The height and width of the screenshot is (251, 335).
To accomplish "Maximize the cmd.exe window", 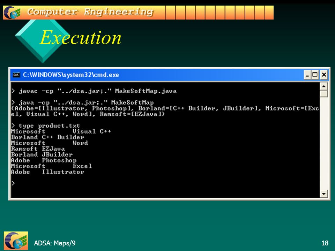I will tap(315, 75).
